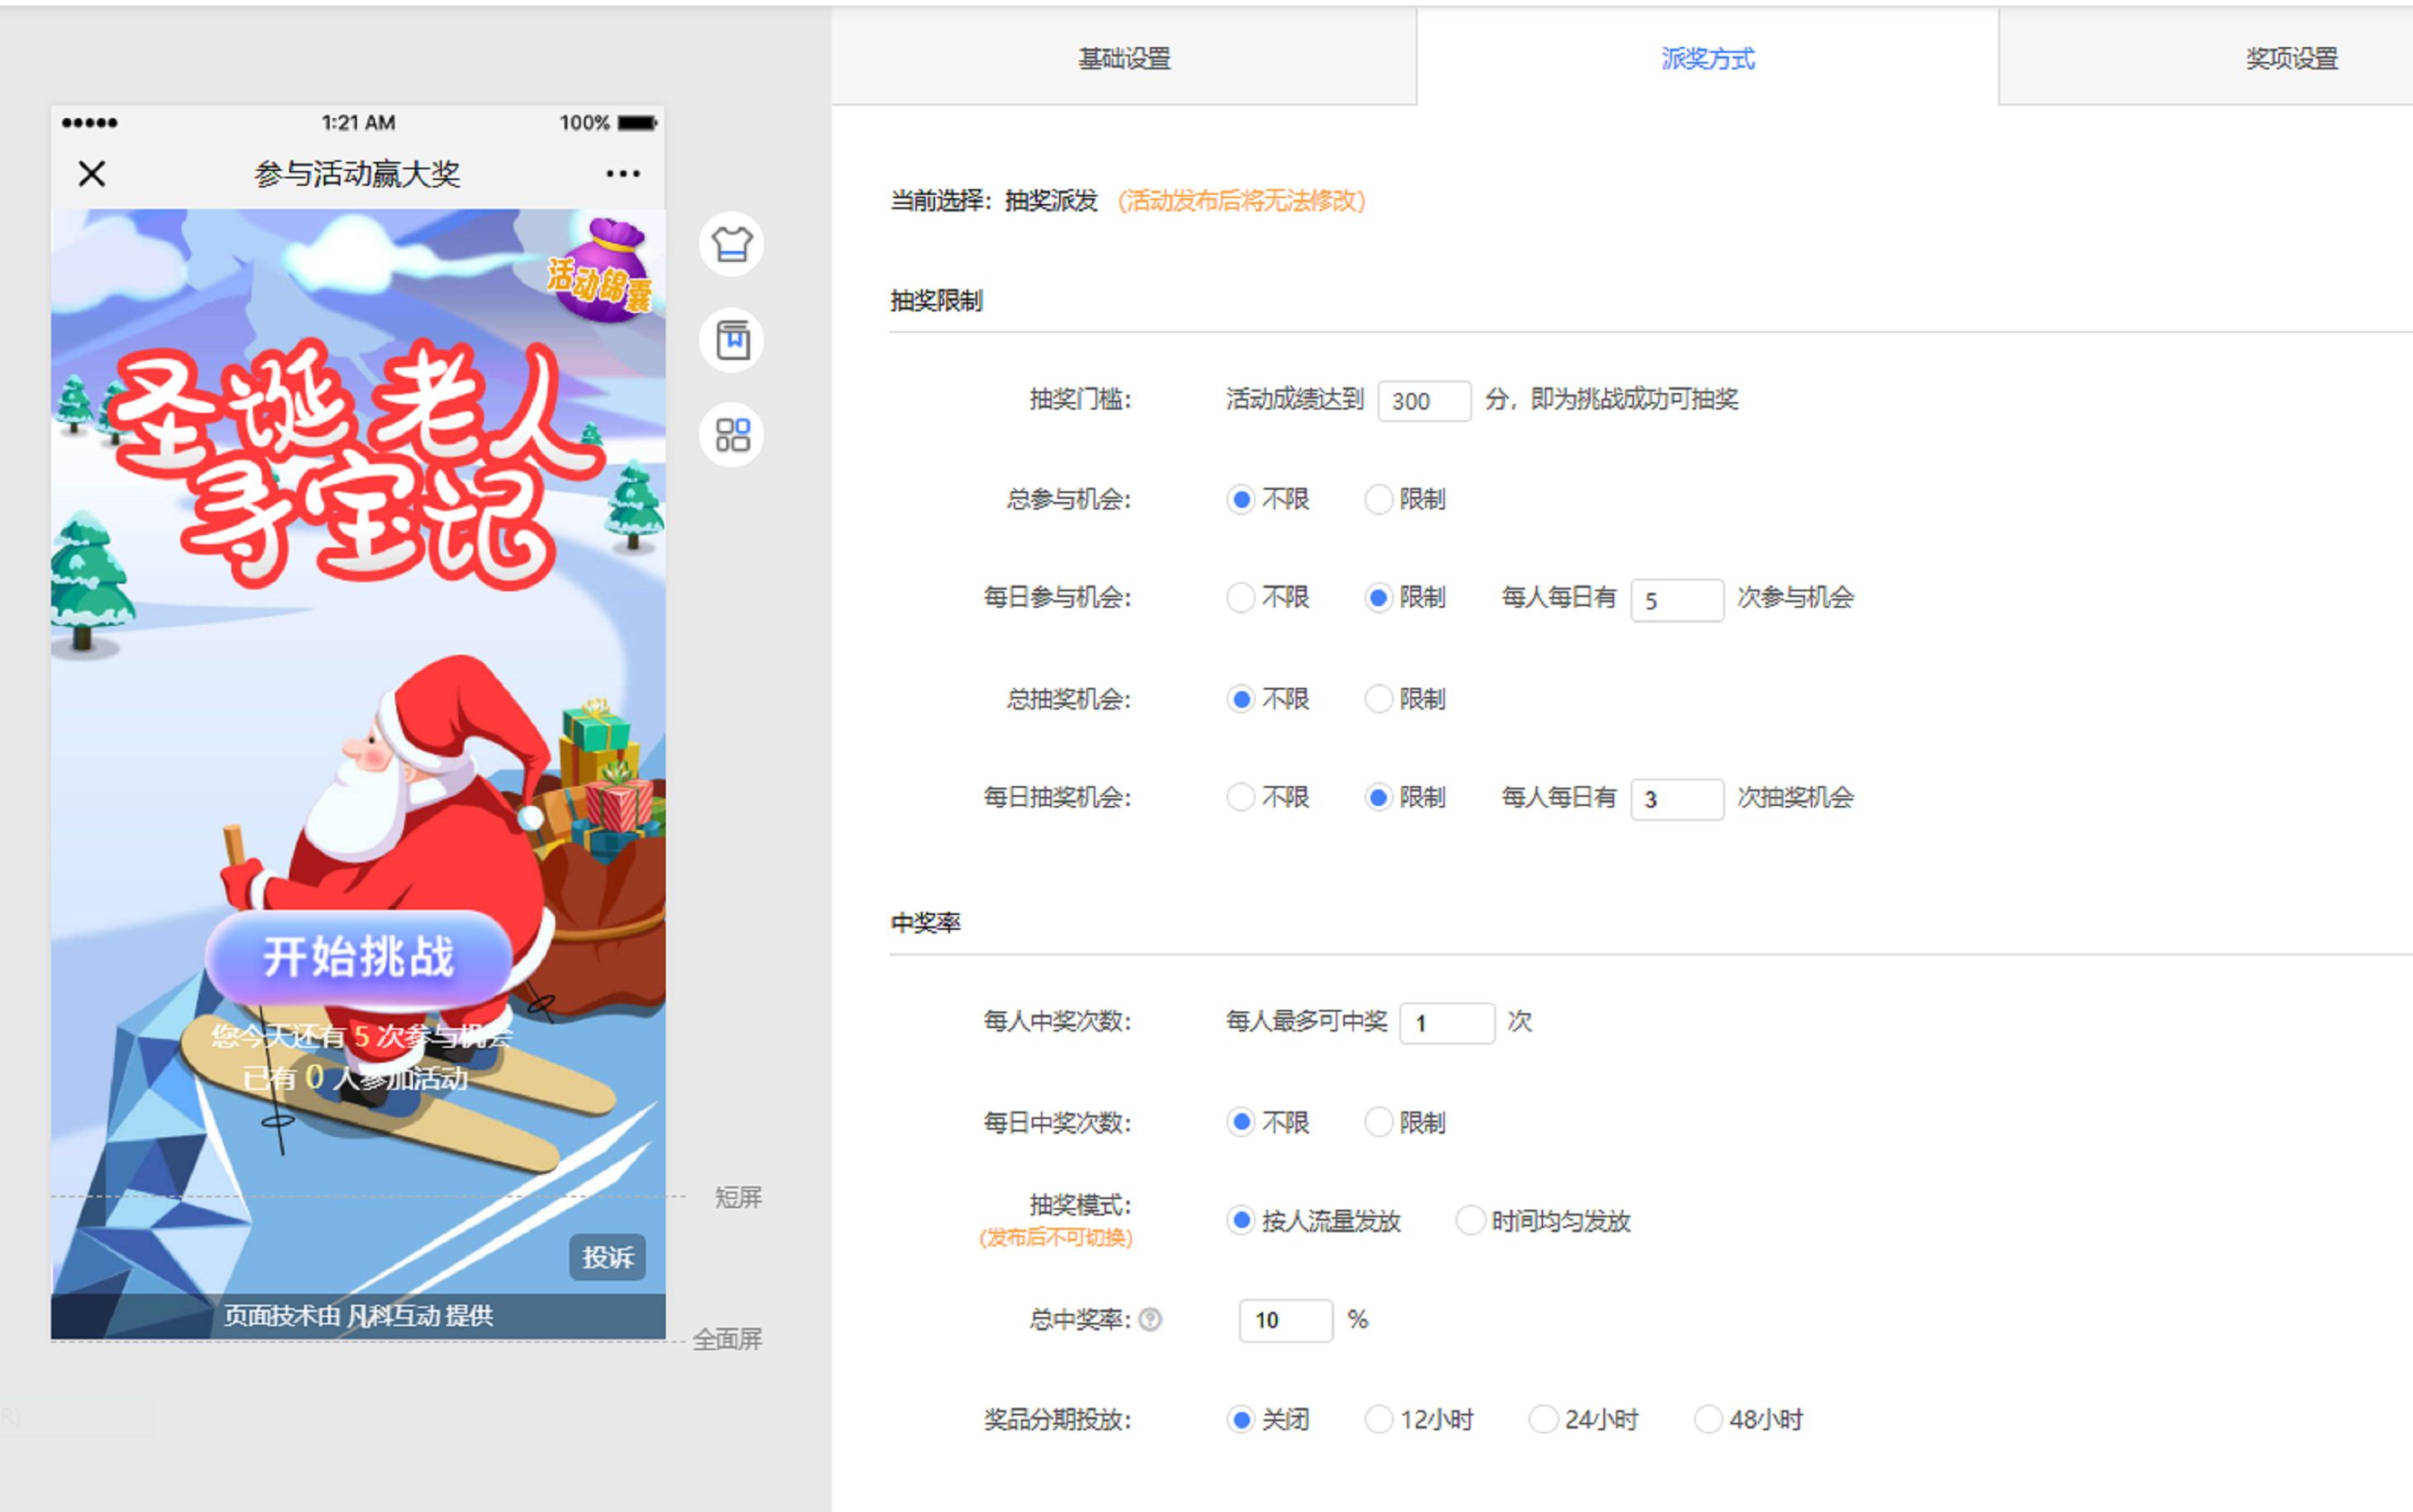Select 24小时 for 奖品分期投放

[x=1542, y=1419]
